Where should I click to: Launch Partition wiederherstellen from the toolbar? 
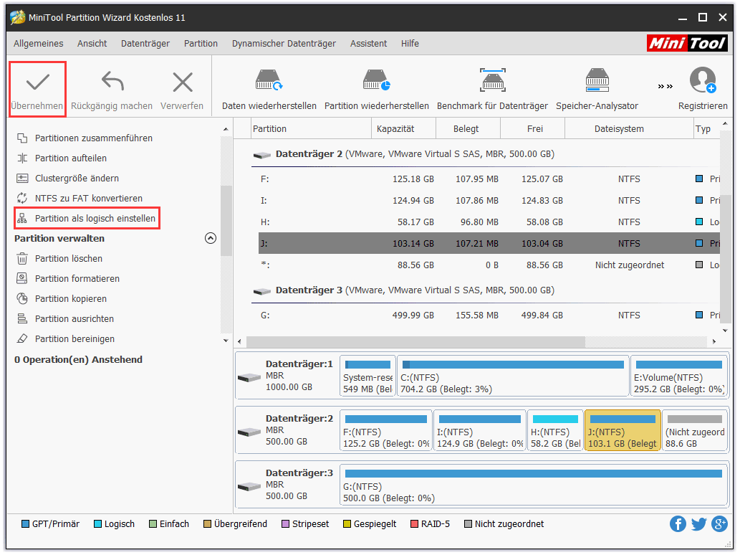[x=376, y=80]
